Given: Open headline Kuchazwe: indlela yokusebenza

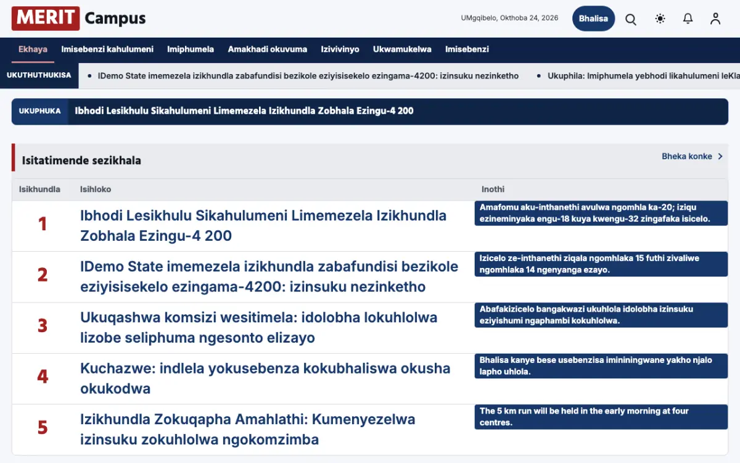Looking at the screenshot, I should [265, 378].
